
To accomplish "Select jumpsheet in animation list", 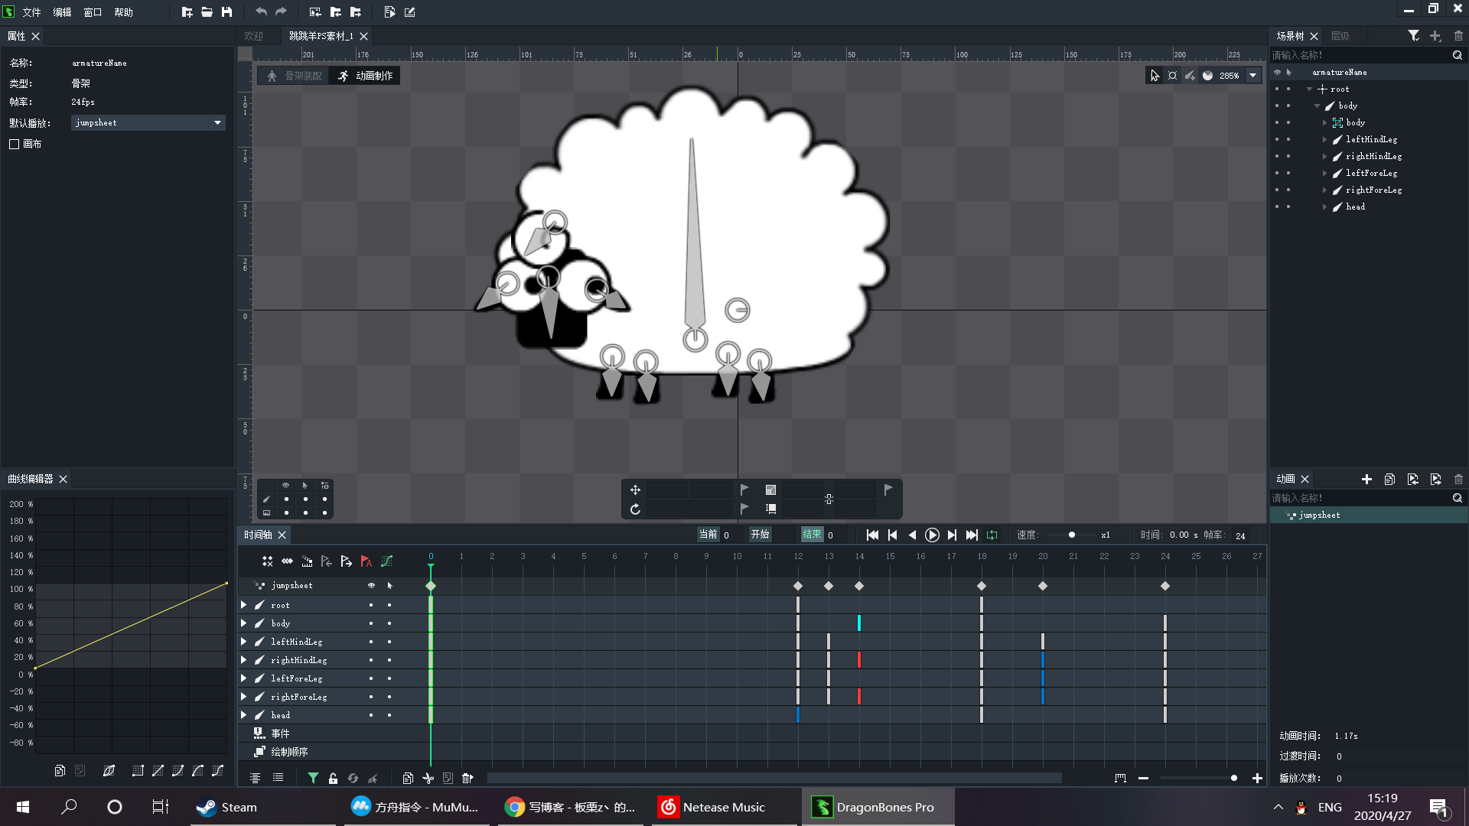I will pyautogui.click(x=1319, y=515).
